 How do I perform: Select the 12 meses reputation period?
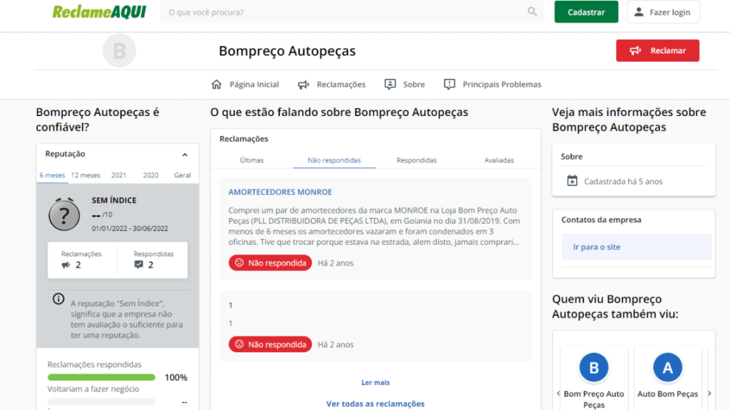(86, 175)
